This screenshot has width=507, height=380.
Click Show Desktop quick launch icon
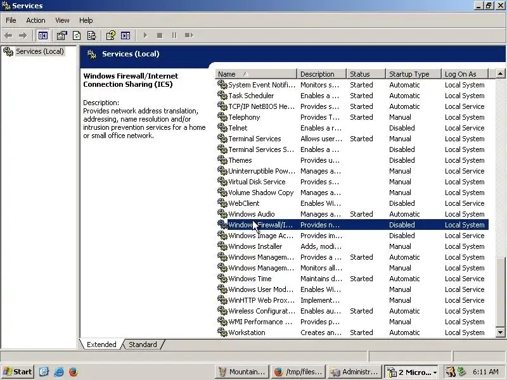coord(44,372)
